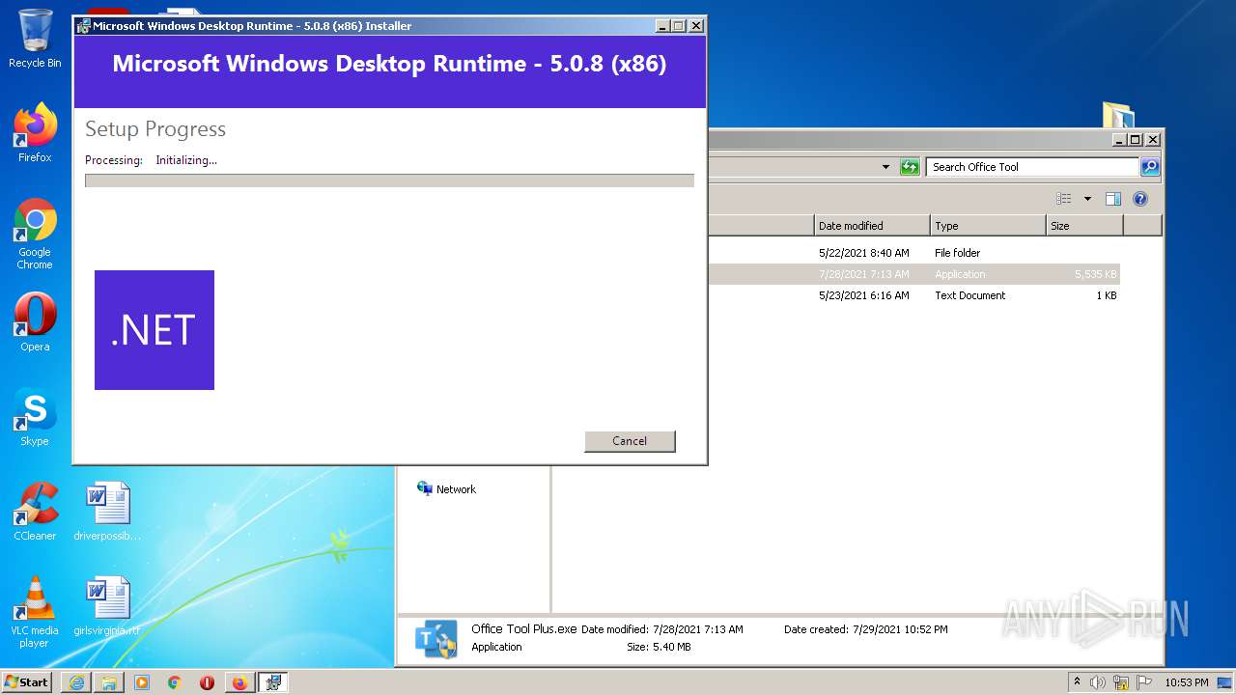Show hidden system tray icons
This screenshot has width=1236, height=695.
coord(1078,681)
